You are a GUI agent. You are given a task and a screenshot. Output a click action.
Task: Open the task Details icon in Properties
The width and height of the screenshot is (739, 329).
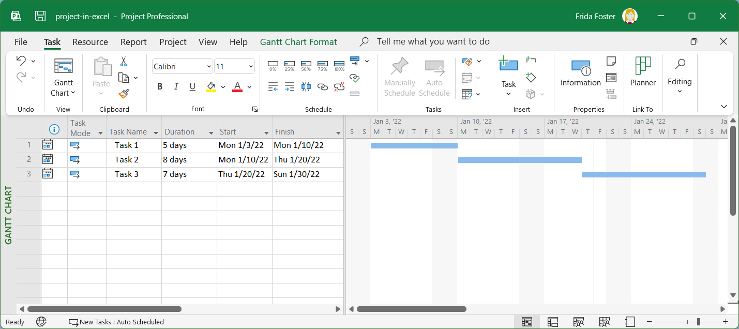(611, 78)
